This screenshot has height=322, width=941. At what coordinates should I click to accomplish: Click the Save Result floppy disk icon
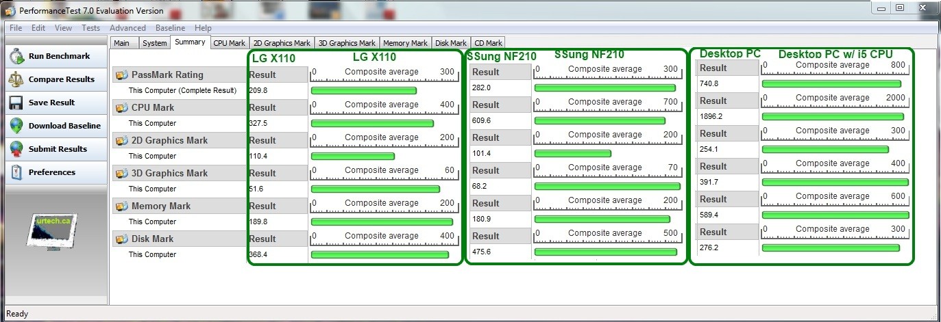17,103
